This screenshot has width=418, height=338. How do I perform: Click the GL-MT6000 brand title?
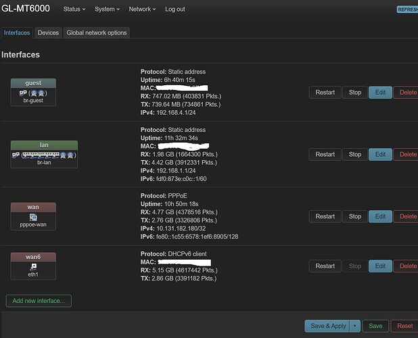coord(26,9)
